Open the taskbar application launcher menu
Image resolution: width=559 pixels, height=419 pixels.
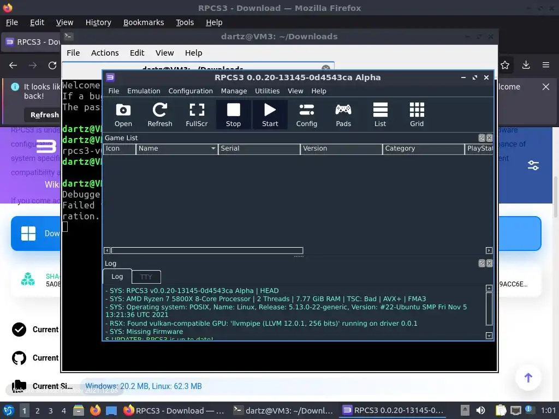[9, 411]
